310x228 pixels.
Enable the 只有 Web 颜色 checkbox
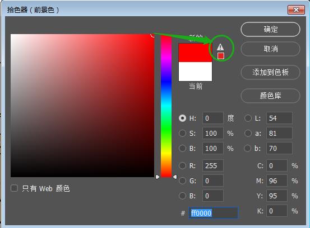coord(14,188)
